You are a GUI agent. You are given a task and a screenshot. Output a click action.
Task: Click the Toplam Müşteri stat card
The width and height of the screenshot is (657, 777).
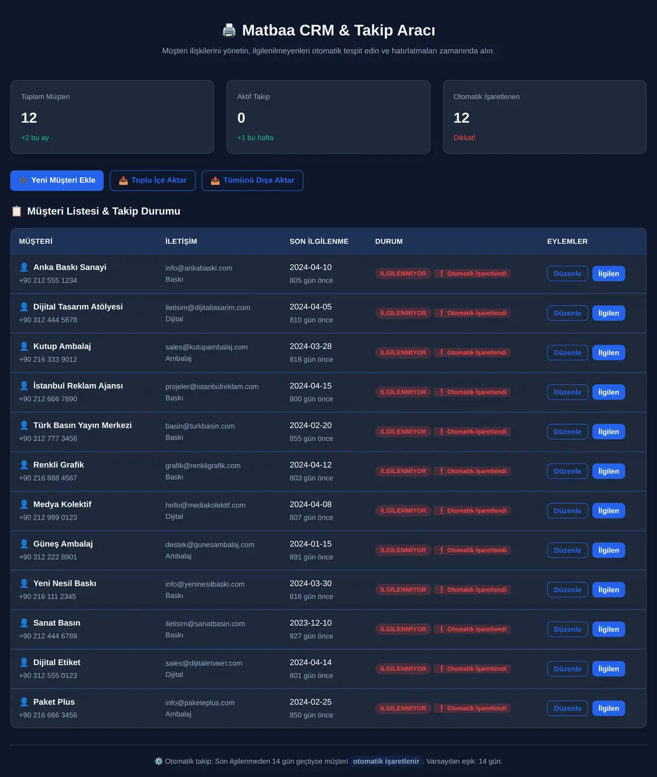(112, 117)
